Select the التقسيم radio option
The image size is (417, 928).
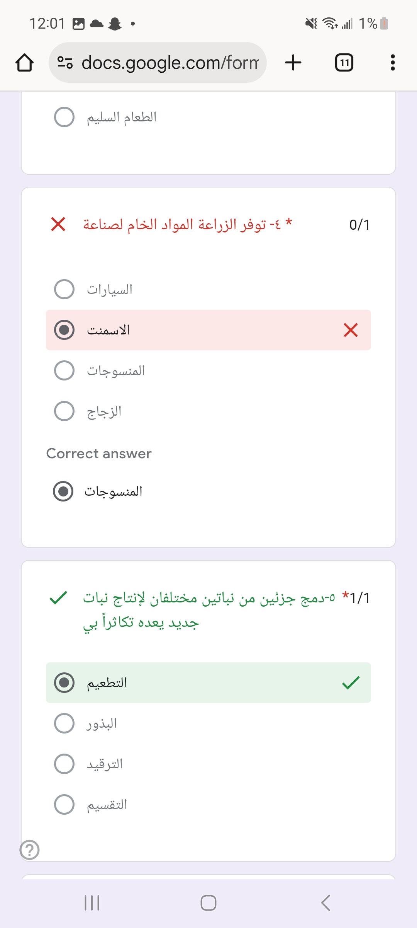pyautogui.click(x=64, y=804)
